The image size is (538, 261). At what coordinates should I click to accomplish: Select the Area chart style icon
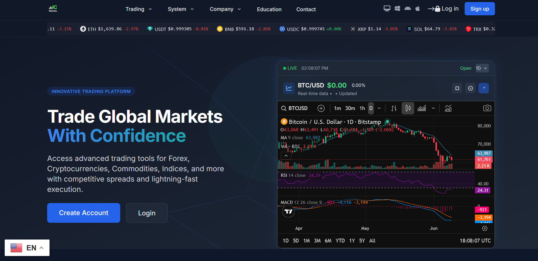(422, 108)
